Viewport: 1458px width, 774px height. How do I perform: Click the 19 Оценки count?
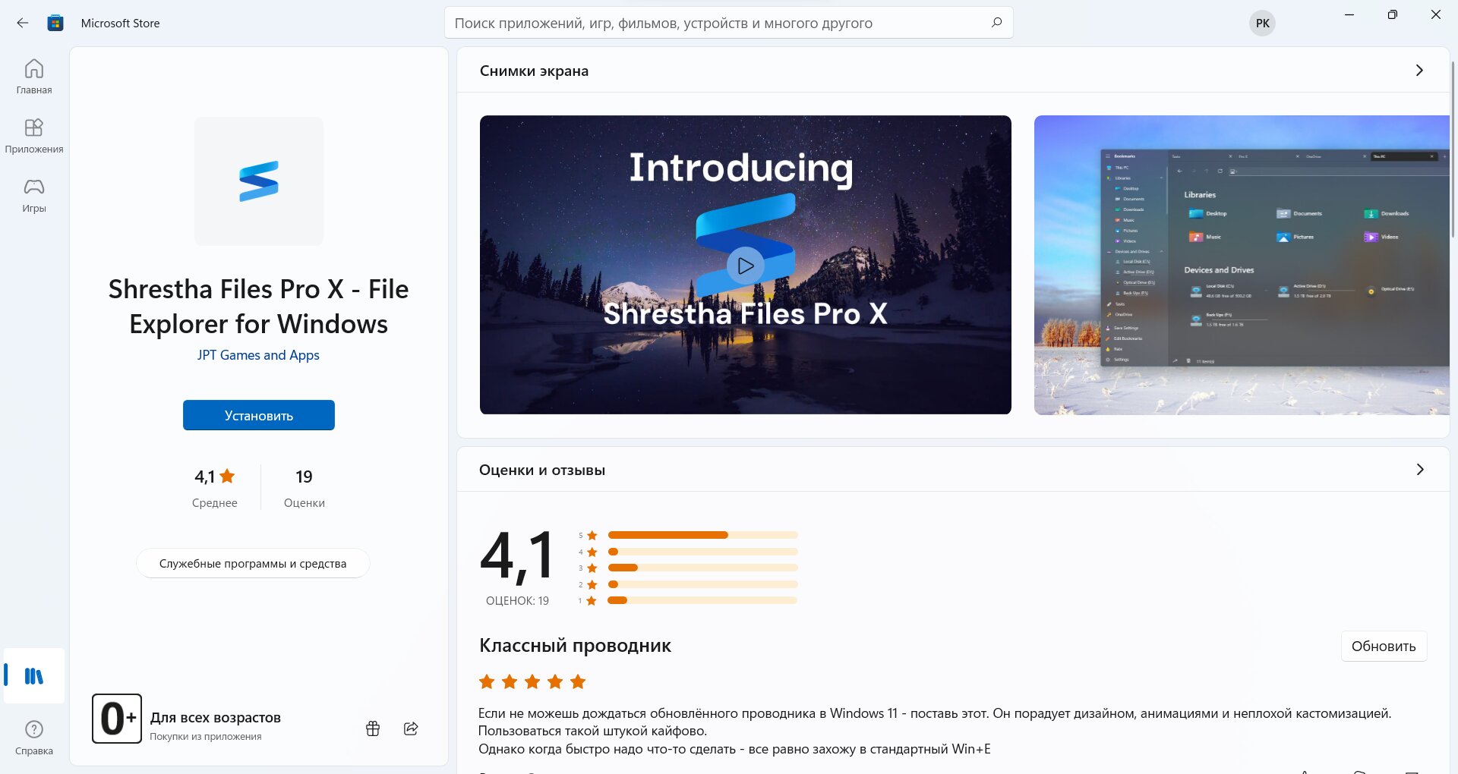[304, 488]
